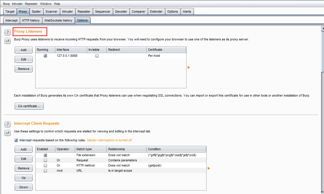Switch to the Scanner tab

(52, 11)
